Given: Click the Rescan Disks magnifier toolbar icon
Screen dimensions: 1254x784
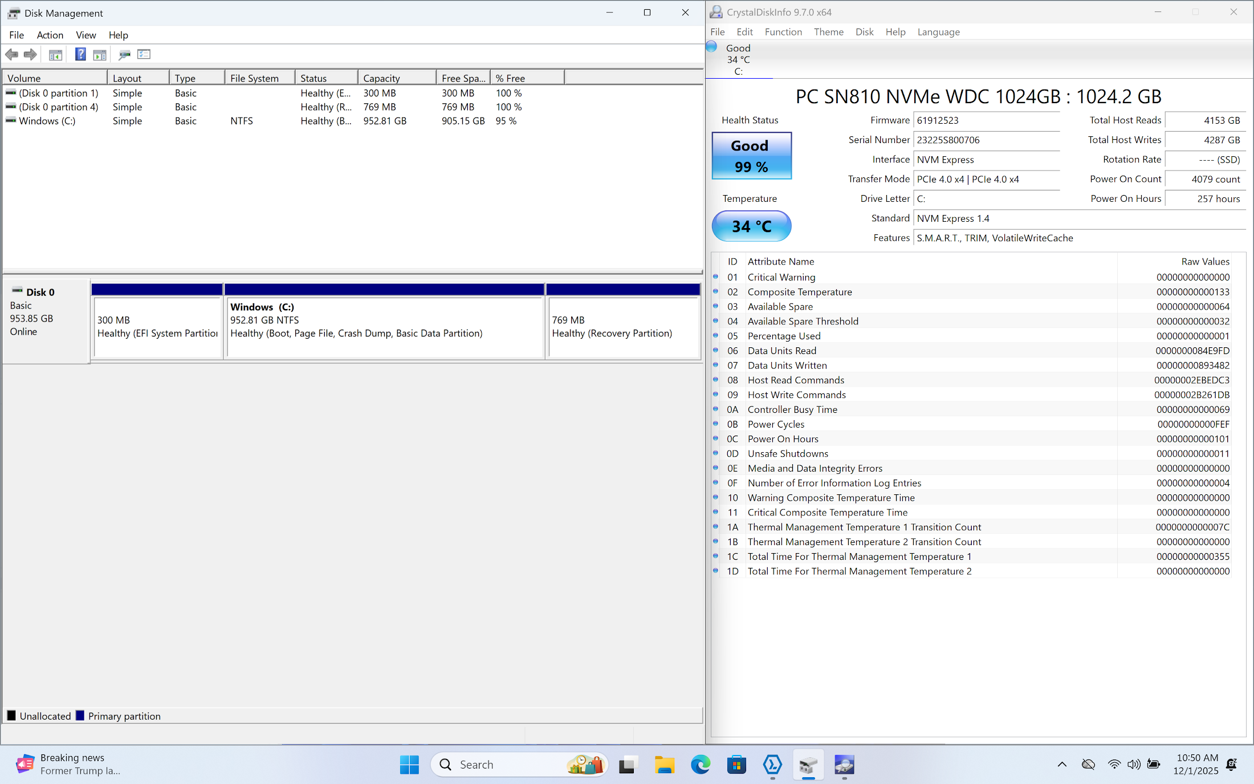Looking at the screenshot, I should pyautogui.click(x=124, y=55).
